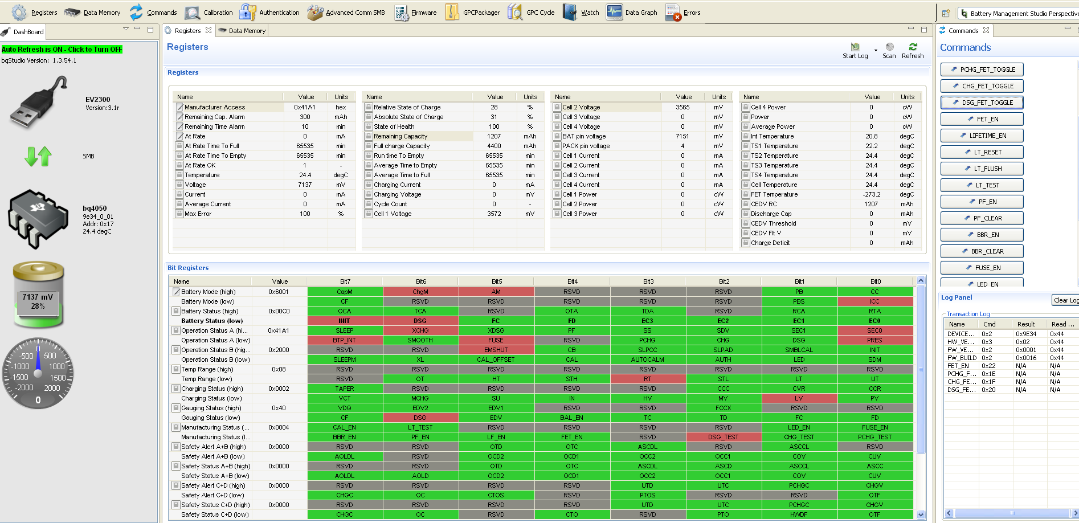Toggle the Safety Alert A+B (high) row box
The width and height of the screenshot is (1079, 523).
click(x=177, y=447)
